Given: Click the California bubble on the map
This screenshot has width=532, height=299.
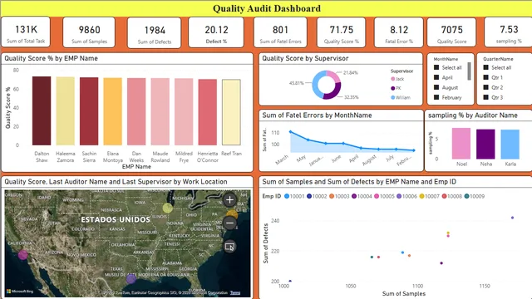Looking at the screenshot, I should point(22,255).
